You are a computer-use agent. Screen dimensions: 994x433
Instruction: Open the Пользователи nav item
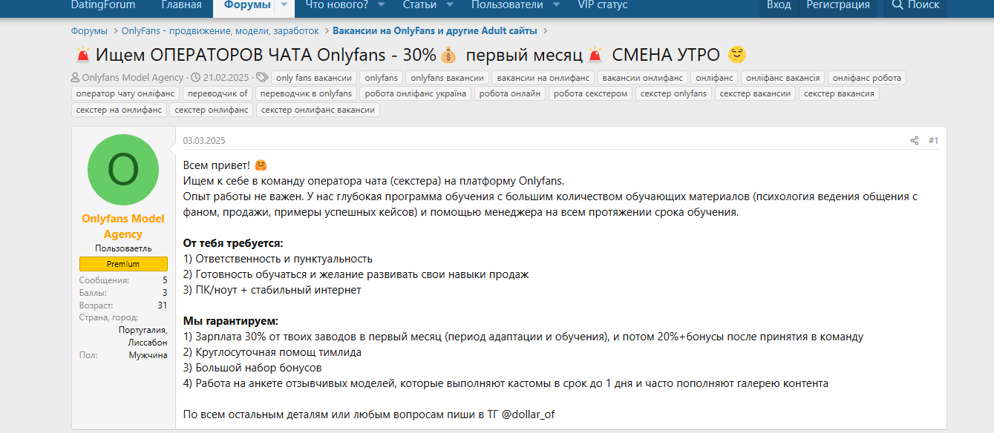pyautogui.click(x=507, y=5)
